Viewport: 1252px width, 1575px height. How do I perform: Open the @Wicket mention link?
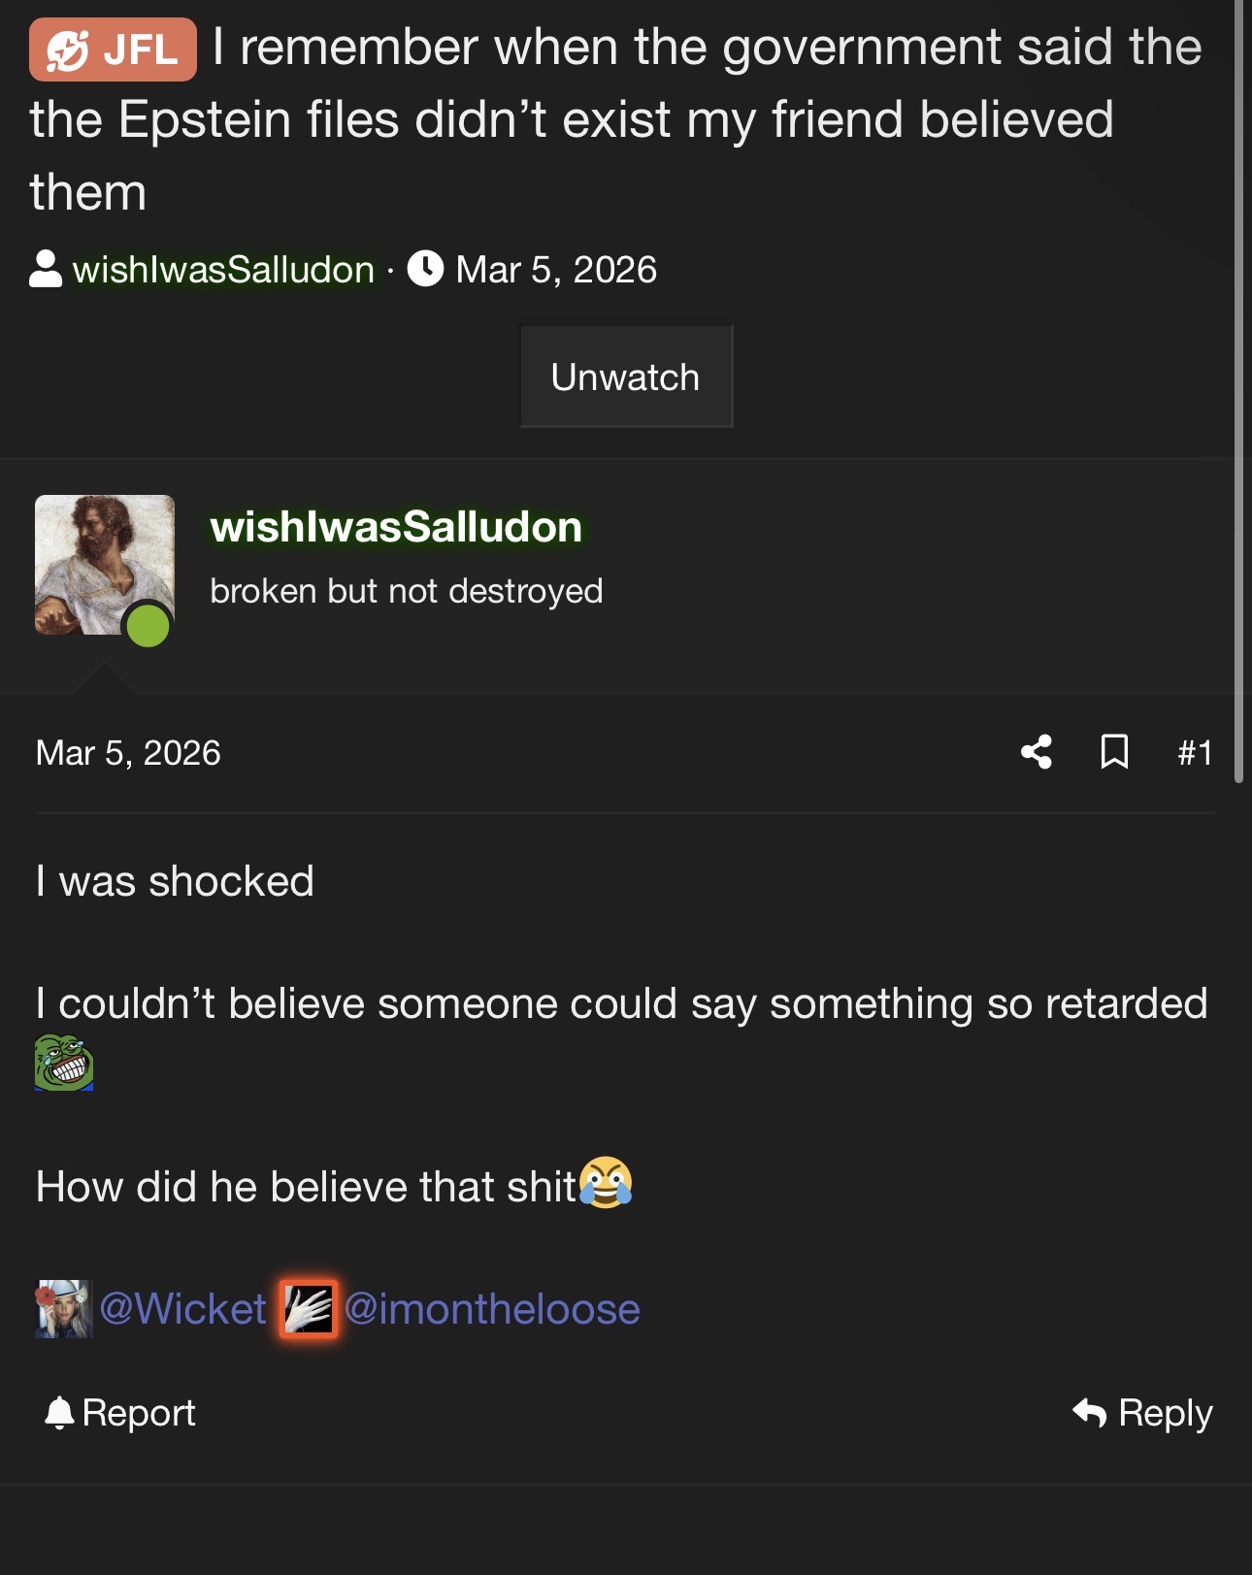(x=183, y=1309)
